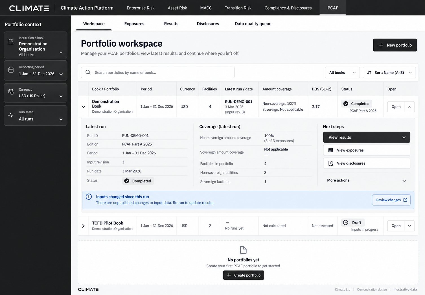Expand the TCFD Pilot Book row

pyautogui.click(x=83, y=226)
